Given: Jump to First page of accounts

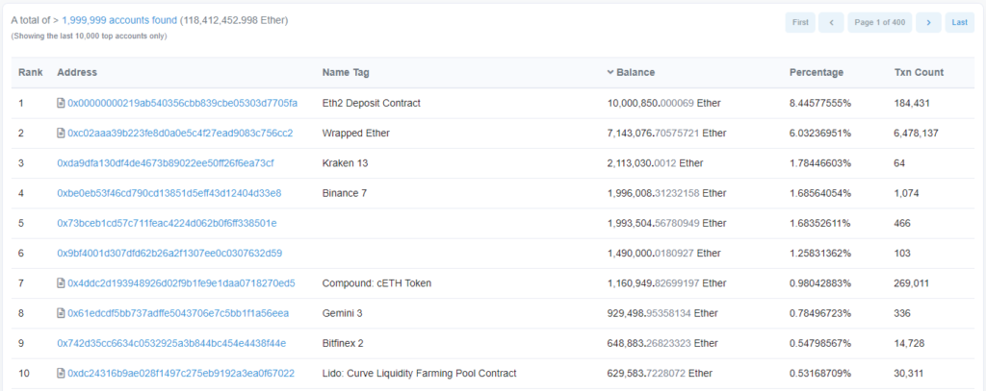Looking at the screenshot, I should 800,22.
